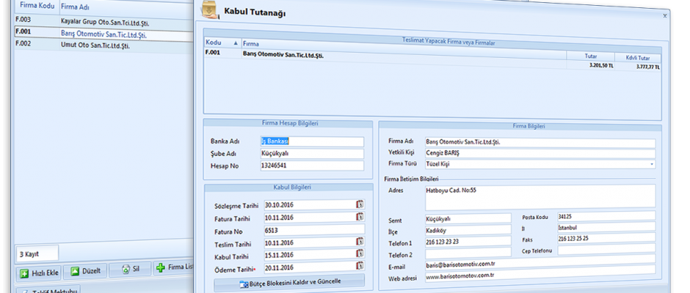
Task: Click Bütçe Blokesini Kaldır ve Güncelle
Action: click(291, 283)
